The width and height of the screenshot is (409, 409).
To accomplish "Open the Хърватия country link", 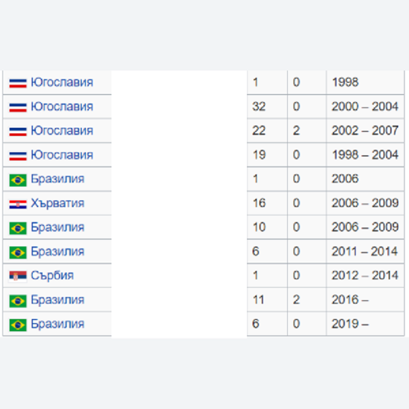I will [57, 203].
